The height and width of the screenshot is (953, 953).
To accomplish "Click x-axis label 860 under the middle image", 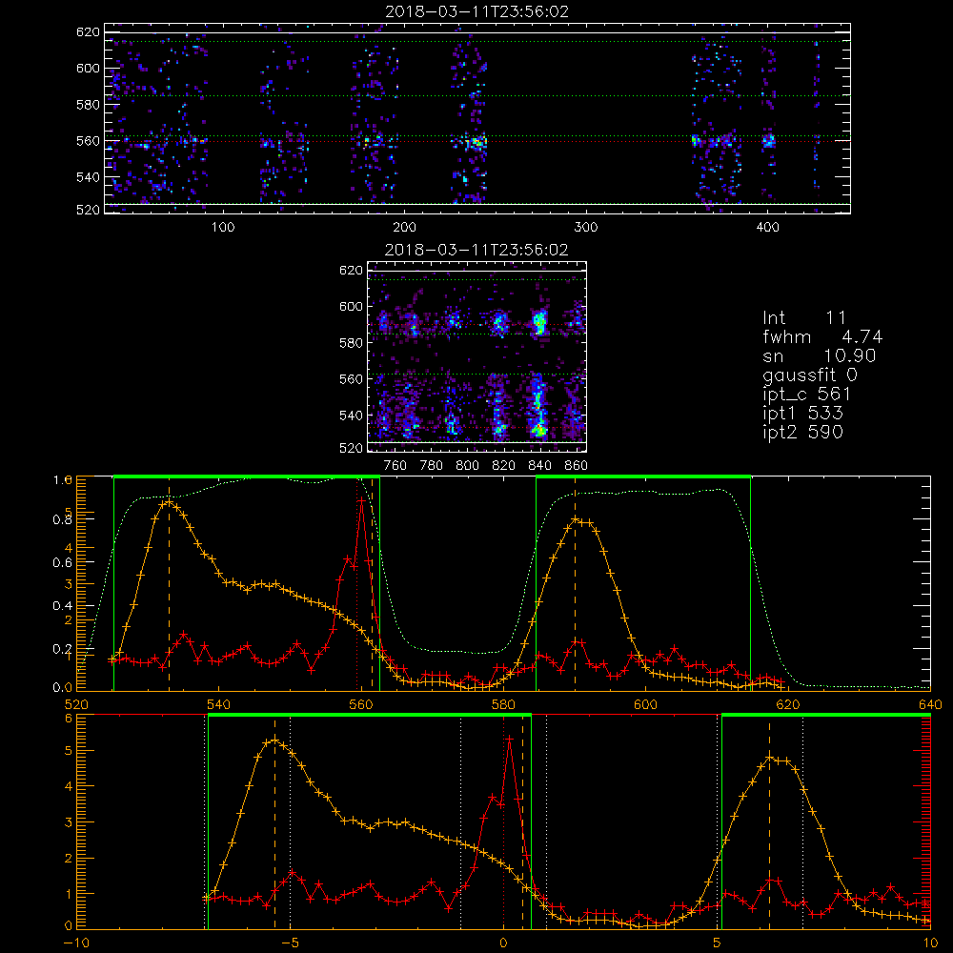I will click(x=577, y=466).
